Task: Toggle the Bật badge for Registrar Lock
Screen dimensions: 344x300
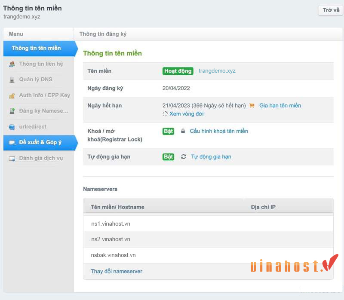Action: (x=168, y=131)
